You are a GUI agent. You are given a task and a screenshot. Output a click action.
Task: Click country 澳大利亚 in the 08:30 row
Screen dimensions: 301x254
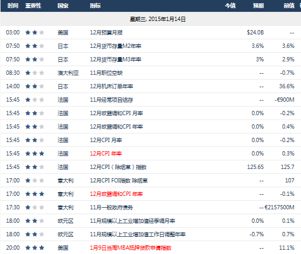(68, 73)
